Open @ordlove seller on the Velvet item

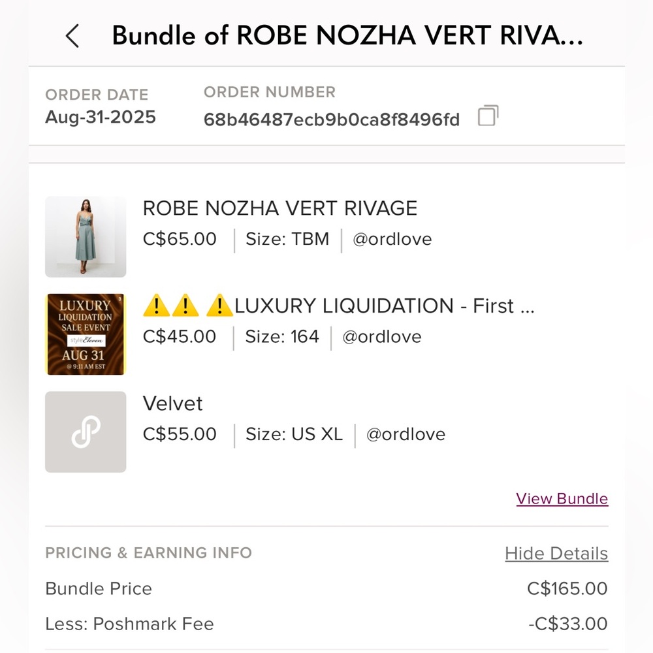[406, 434]
